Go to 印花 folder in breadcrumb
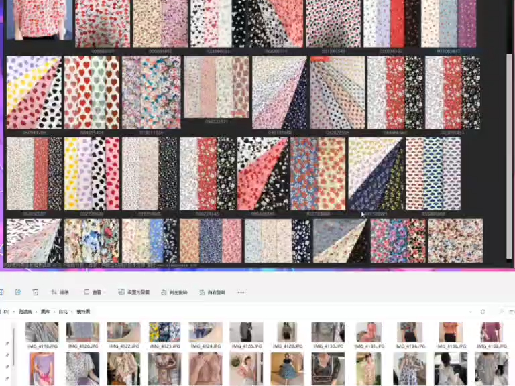 pos(63,312)
